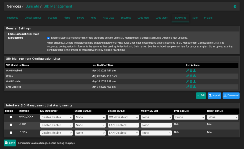The image size is (244, 149).
Task: Delete the WAN-Disabled list with trash icon
Action: tap(191, 71)
